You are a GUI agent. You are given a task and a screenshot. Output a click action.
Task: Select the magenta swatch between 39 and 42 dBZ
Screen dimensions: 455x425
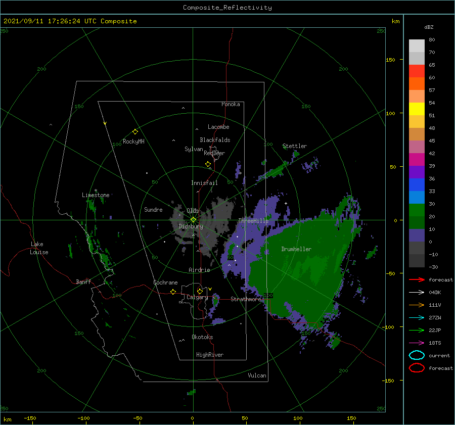pos(417,159)
